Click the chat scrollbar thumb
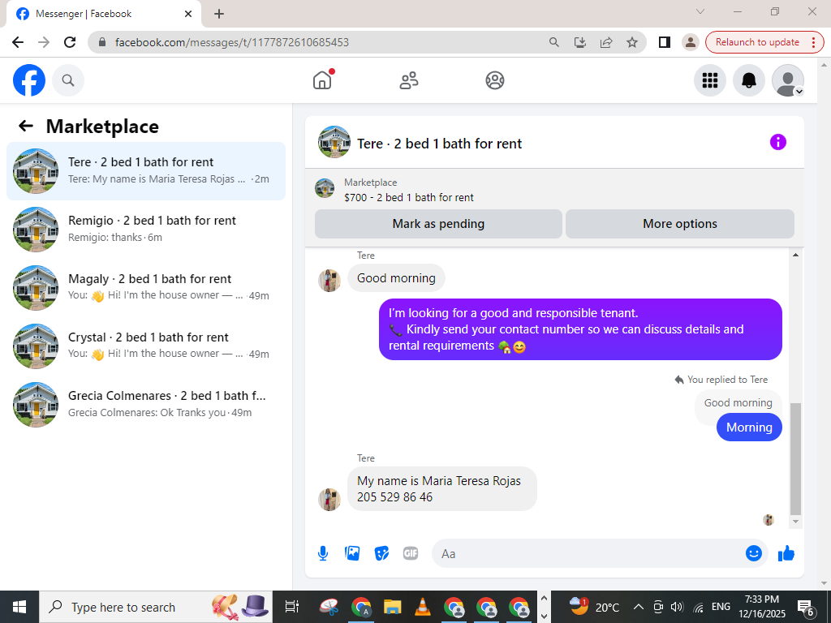This screenshot has height=623, width=831. click(x=795, y=459)
